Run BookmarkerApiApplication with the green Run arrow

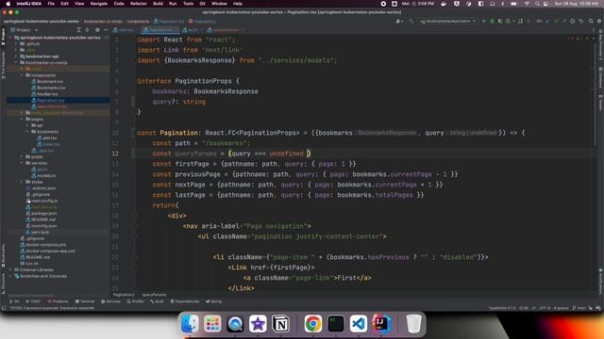(x=484, y=21)
